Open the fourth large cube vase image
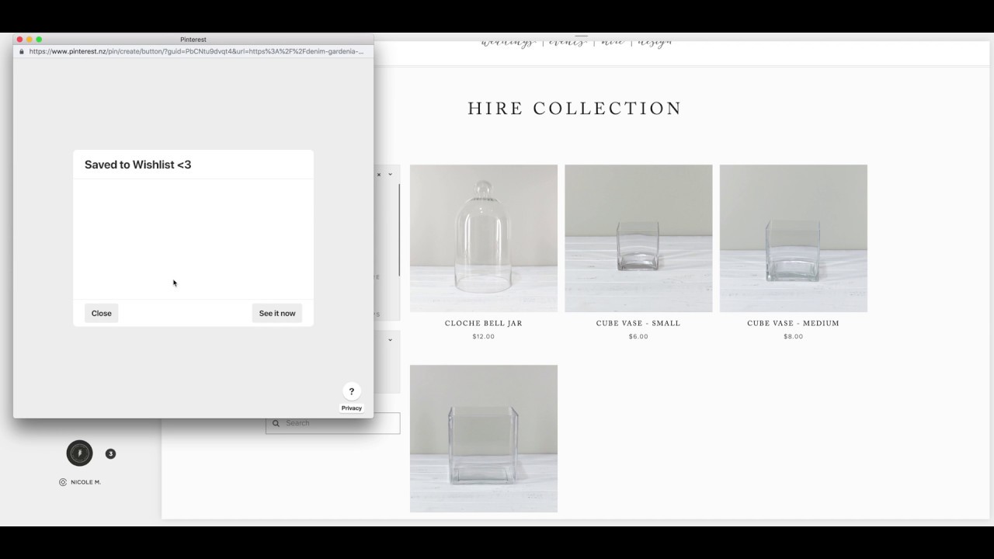The height and width of the screenshot is (559, 994). 484,439
